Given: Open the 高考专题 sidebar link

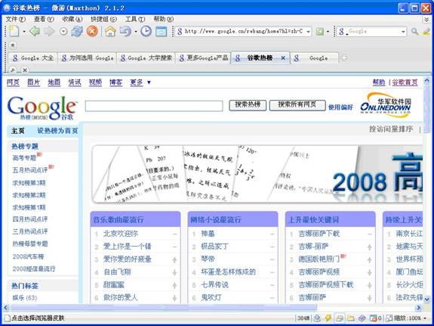Looking at the screenshot, I should pos(25,158).
